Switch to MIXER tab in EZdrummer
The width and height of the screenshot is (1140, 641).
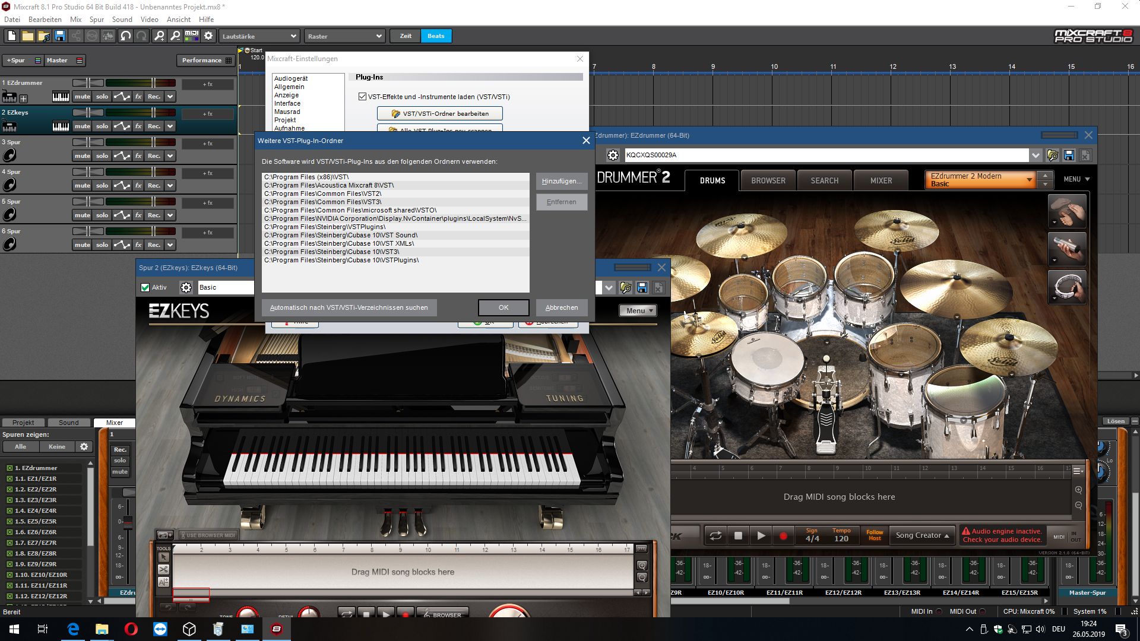(881, 181)
